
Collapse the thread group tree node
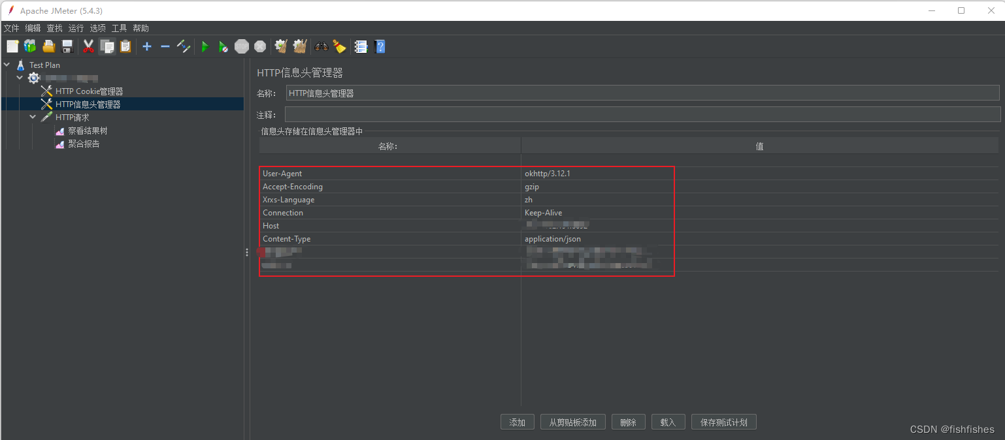(x=20, y=78)
